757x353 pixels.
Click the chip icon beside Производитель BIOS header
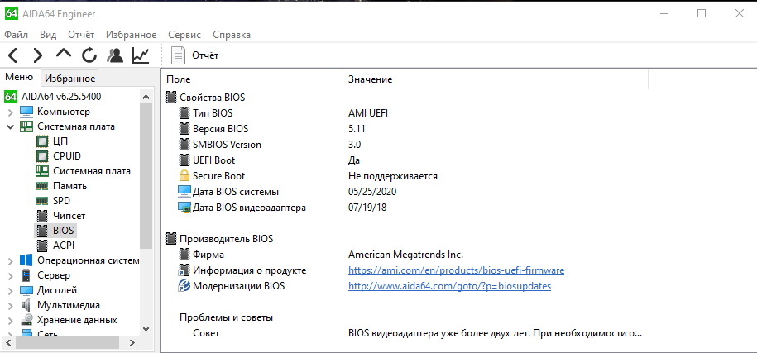tap(171, 239)
